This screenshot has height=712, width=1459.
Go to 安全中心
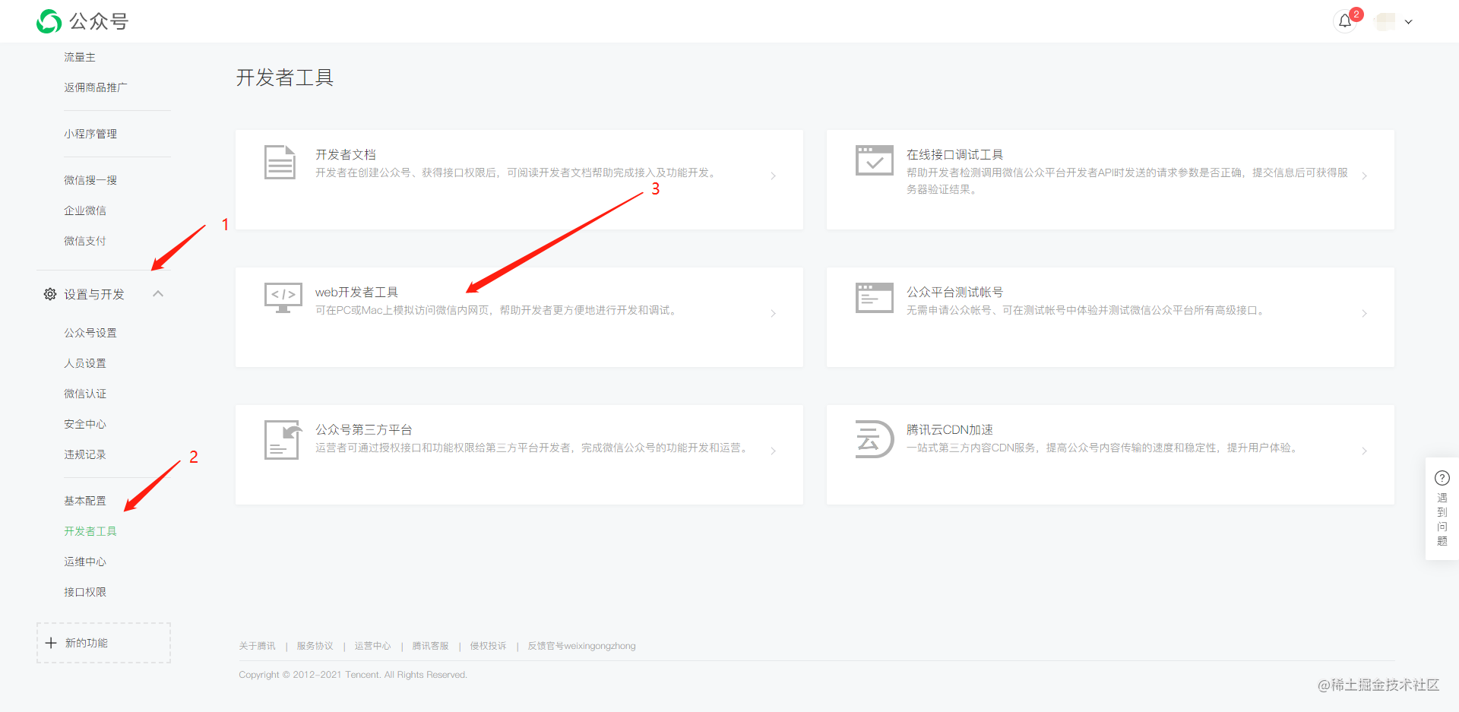click(85, 424)
